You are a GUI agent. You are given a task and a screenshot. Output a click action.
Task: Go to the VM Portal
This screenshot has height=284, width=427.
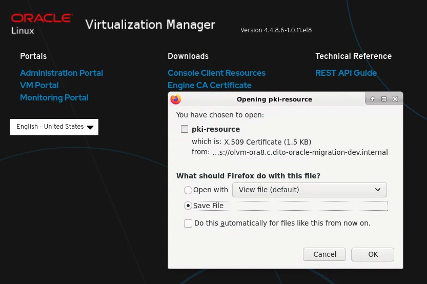(x=39, y=85)
